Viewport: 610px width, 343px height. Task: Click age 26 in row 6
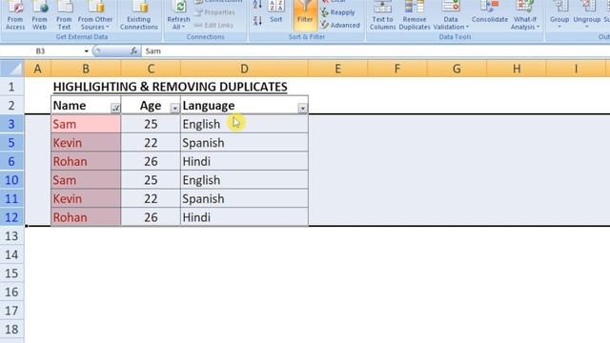(151, 161)
